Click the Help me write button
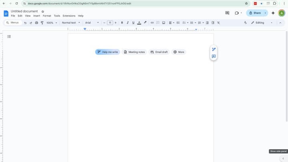Viewport: 288px width, 162px height. point(107,52)
